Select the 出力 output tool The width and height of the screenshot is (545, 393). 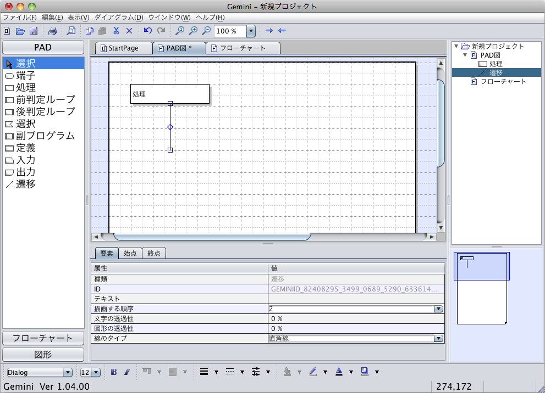[43, 172]
